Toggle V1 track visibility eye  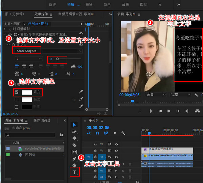pos(116,157)
